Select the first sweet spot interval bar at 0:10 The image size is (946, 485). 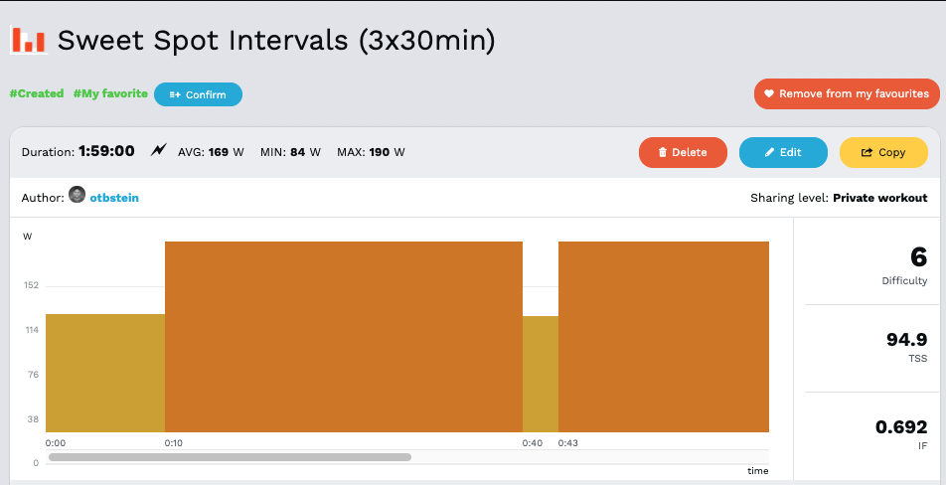(x=344, y=337)
